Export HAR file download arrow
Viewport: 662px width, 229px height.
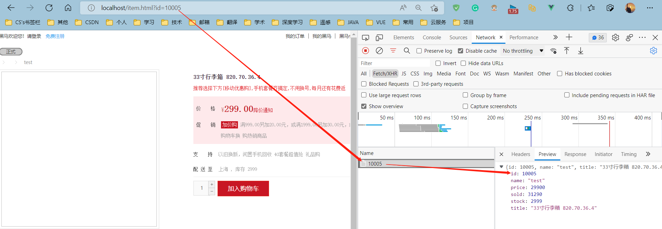coord(581,51)
